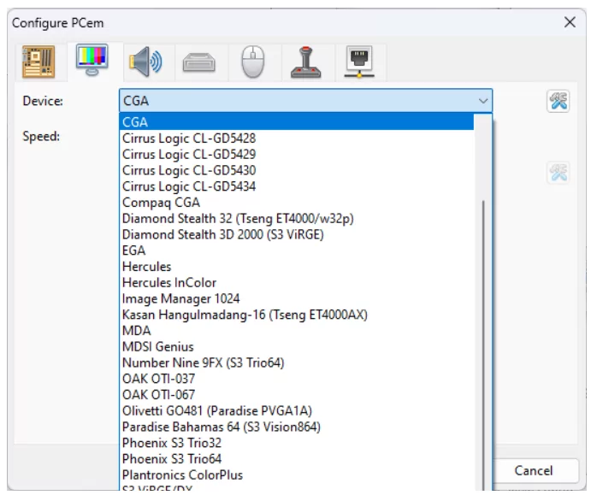Select Compaq CGA
The image size is (591, 495).
click(297, 203)
